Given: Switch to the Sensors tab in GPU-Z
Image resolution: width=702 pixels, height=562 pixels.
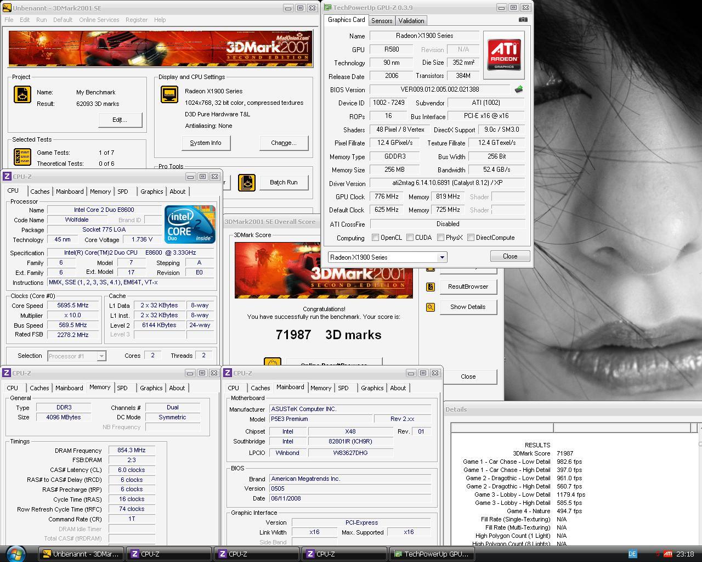Looking at the screenshot, I should tap(382, 20).
